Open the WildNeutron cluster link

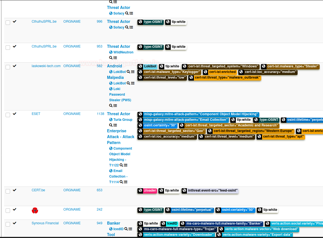click(123, 52)
